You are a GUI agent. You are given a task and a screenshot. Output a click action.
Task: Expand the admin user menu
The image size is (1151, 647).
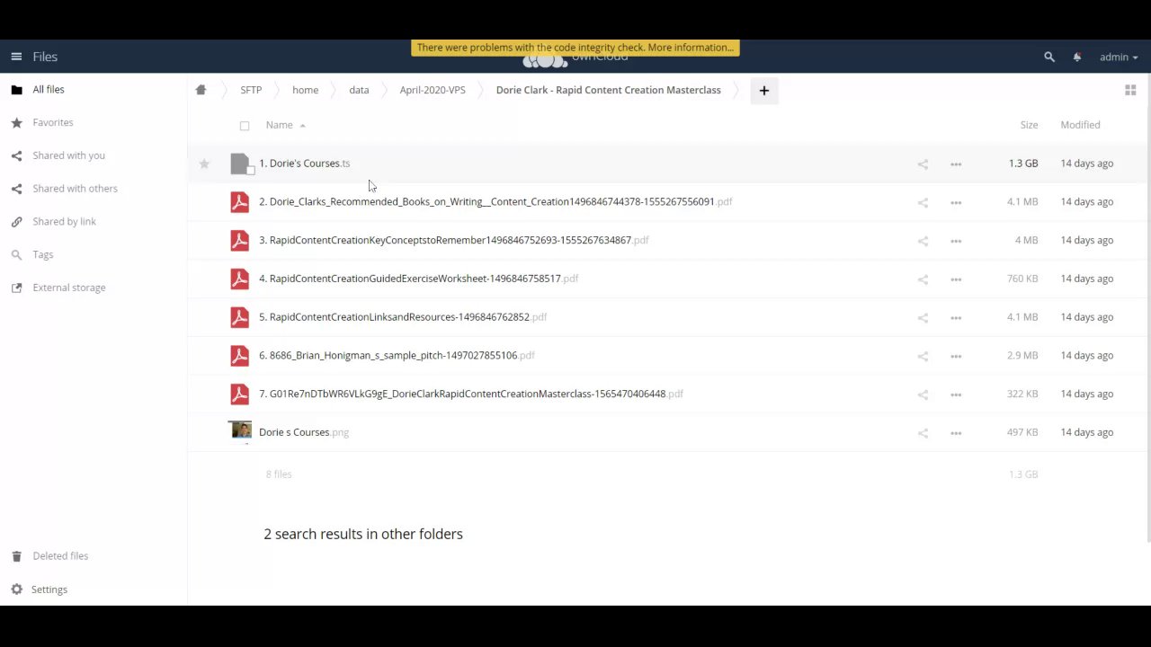1119,57
